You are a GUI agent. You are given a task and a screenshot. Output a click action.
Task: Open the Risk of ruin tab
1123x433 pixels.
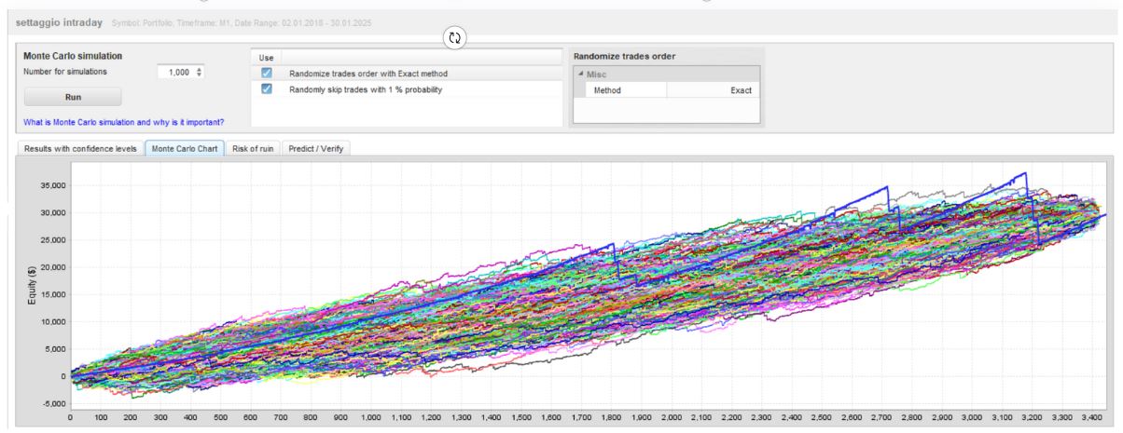click(x=253, y=148)
